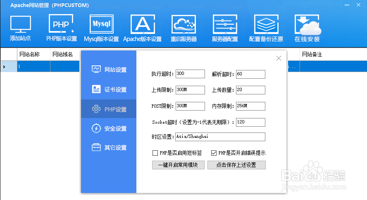Toggle PHP是否启用短标签 checkbox
This screenshot has width=367, height=200.
pyautogui.click(x=155, y=153)
